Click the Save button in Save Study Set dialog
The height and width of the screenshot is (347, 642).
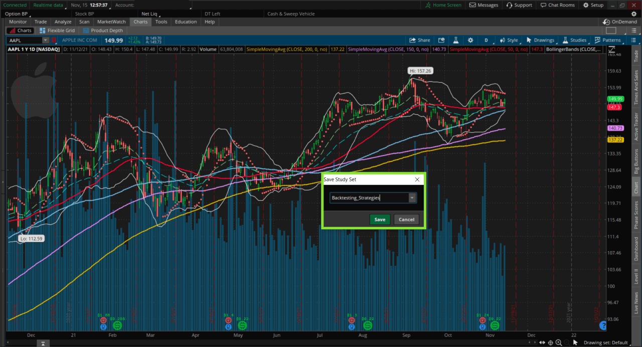pos(380,219)
